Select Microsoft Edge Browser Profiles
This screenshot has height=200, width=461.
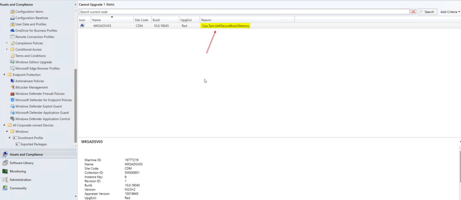point(37,68)
